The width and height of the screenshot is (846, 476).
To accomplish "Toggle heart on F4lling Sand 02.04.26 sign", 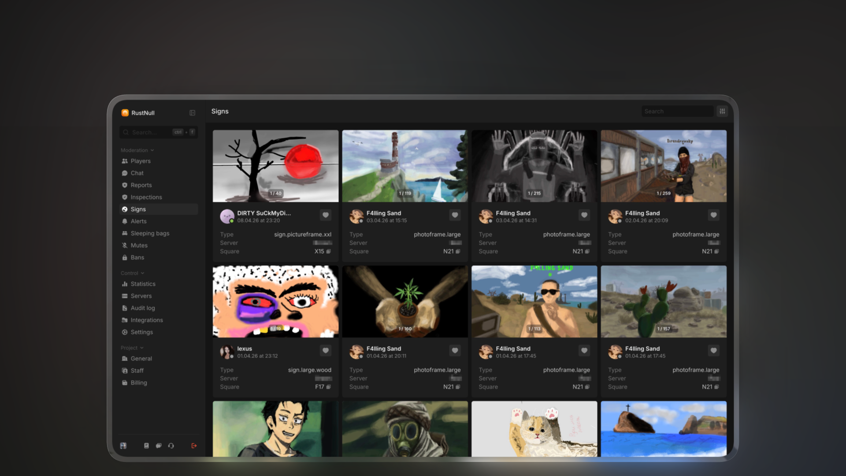I will pos(713,215).
